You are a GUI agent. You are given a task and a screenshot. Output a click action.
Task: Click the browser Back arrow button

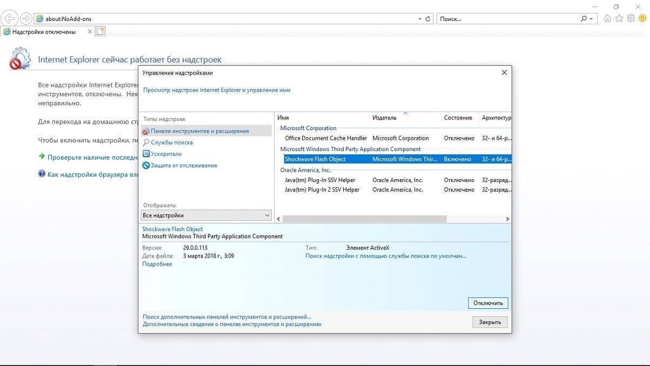pos(10,19)
